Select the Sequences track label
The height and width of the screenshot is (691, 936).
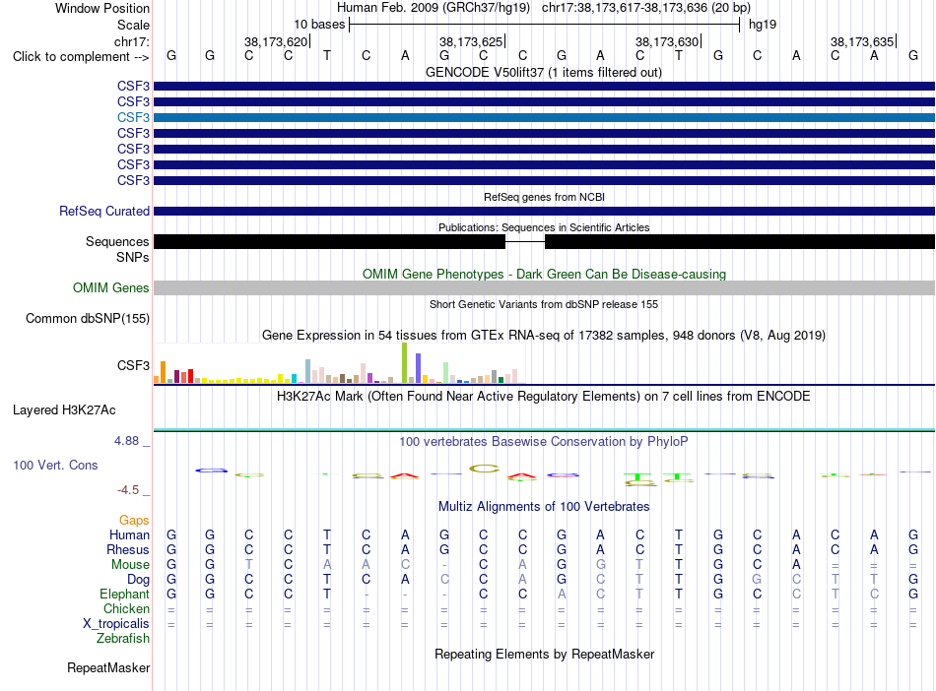(117, 241)
